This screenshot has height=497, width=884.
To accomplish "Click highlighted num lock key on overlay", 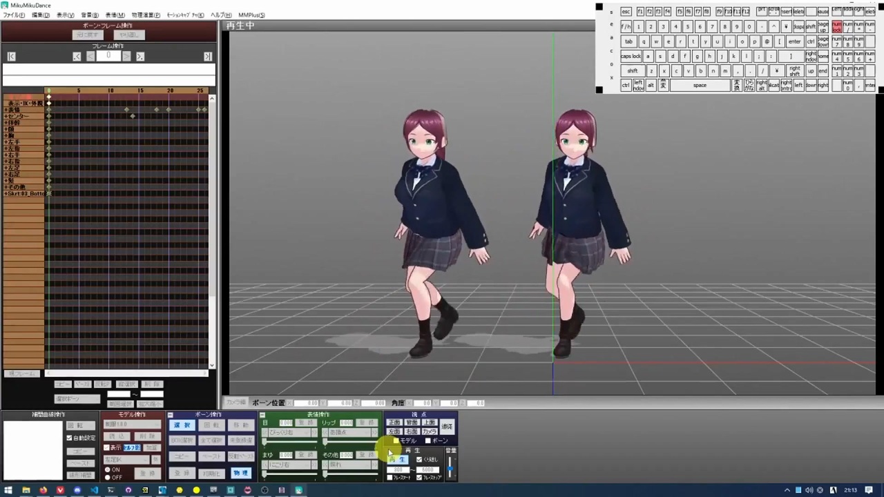I will coord(837,26).
